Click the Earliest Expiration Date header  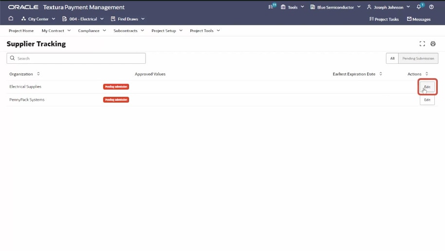354,74
